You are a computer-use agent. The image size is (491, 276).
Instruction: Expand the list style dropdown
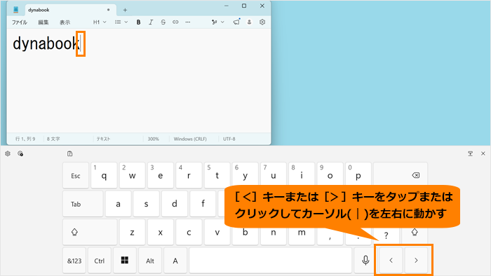pyautogui.click(x=121, y=22)
